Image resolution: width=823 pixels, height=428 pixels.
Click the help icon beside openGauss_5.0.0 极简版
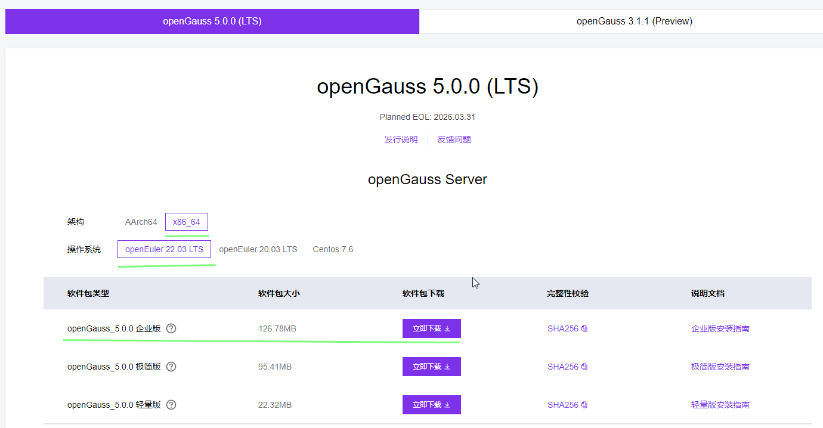(x=171, y=367)
